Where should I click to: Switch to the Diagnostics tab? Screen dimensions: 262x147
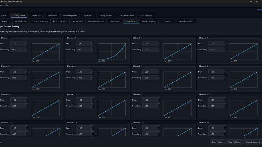pyautogui.click(x=36, y=15)
